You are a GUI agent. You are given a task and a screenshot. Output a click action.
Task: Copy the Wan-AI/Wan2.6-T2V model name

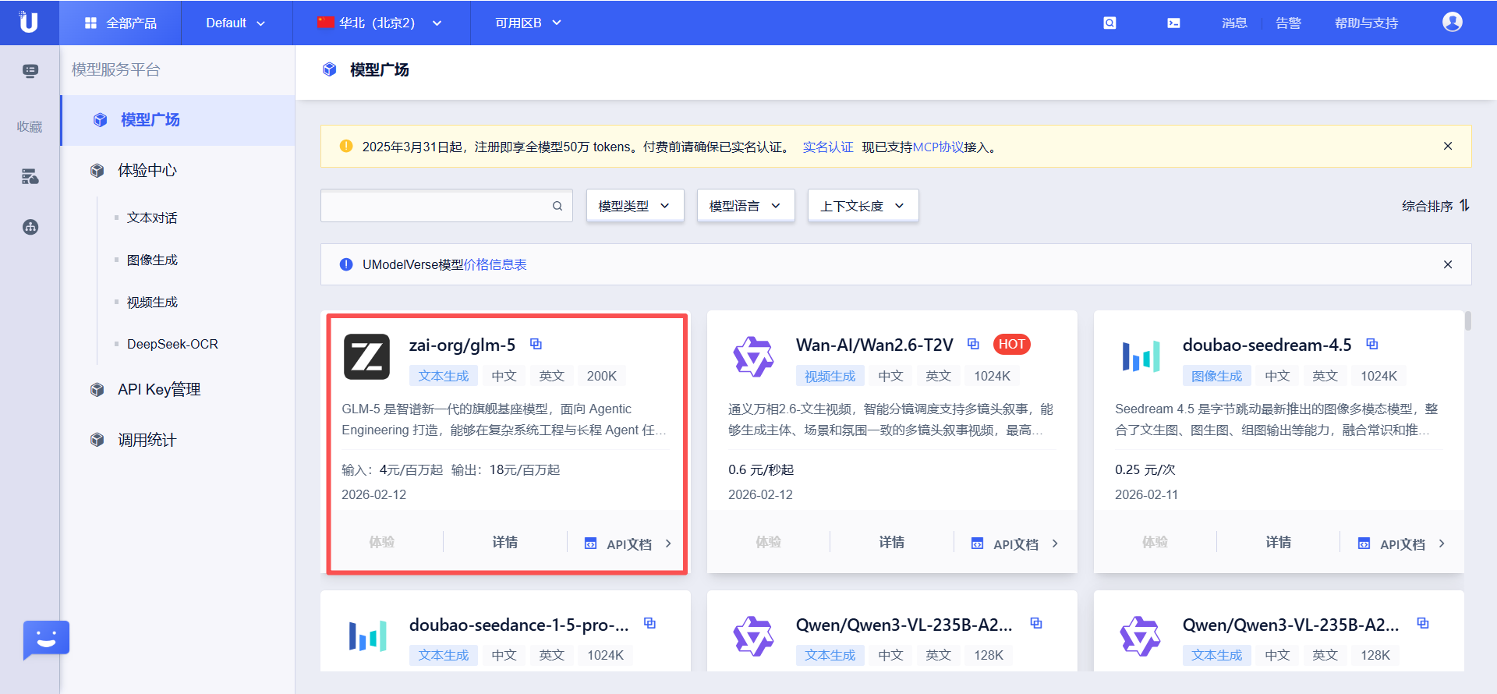[x=973, y=344]
